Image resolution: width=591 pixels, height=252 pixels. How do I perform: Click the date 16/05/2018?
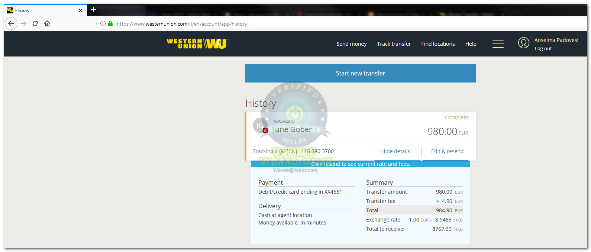coord(284,121)
